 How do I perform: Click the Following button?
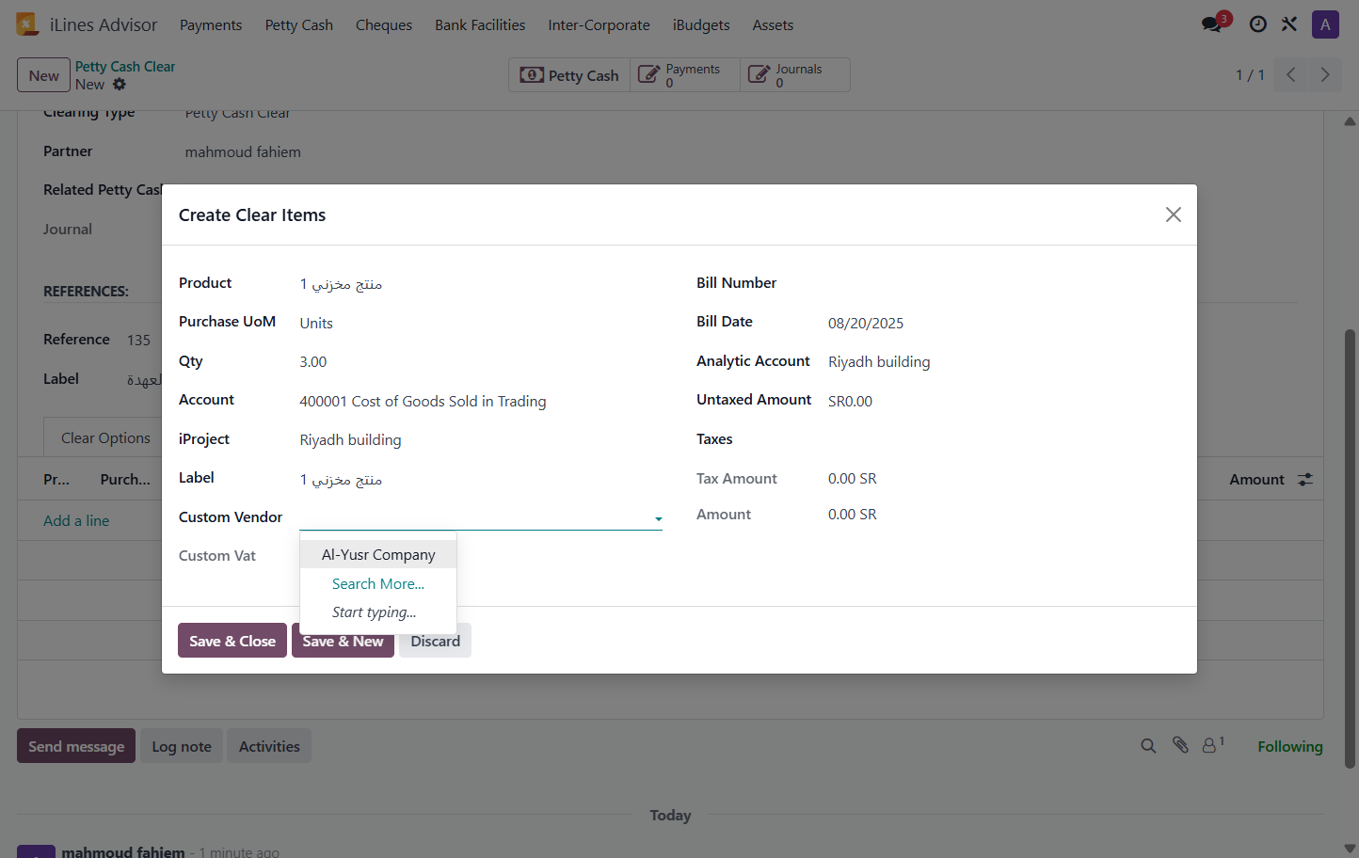tap(1290, 746)
